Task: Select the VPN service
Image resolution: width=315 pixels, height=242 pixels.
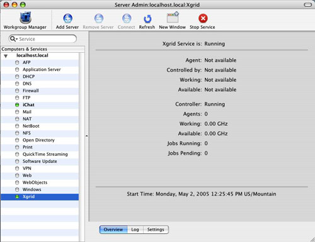Action: click(x=40, y=168)
